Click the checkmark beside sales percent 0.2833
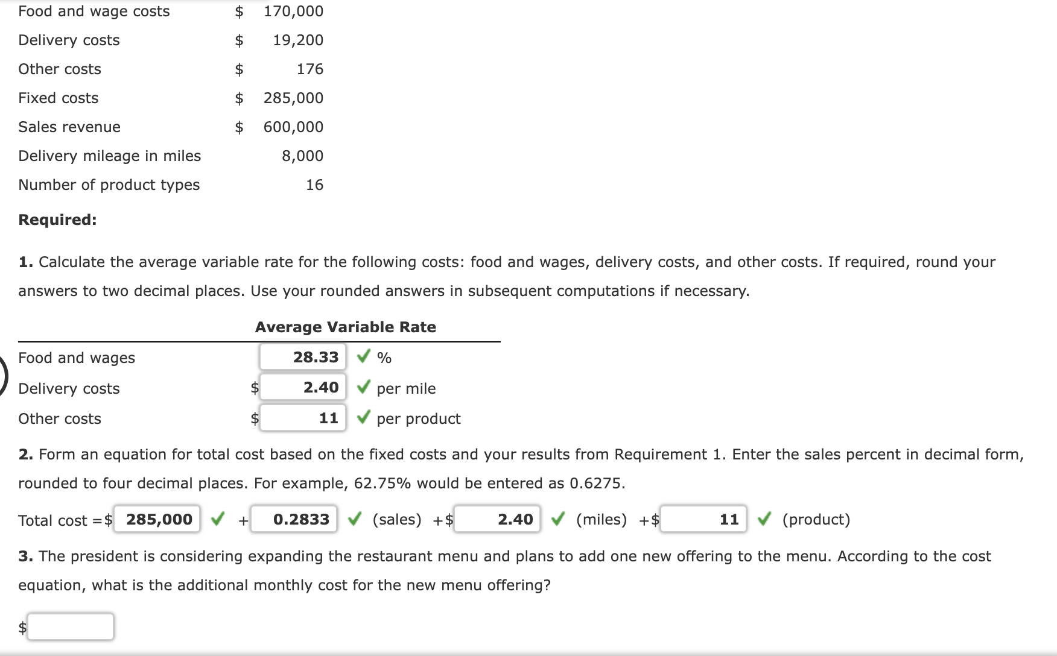 tap(355, 519)
